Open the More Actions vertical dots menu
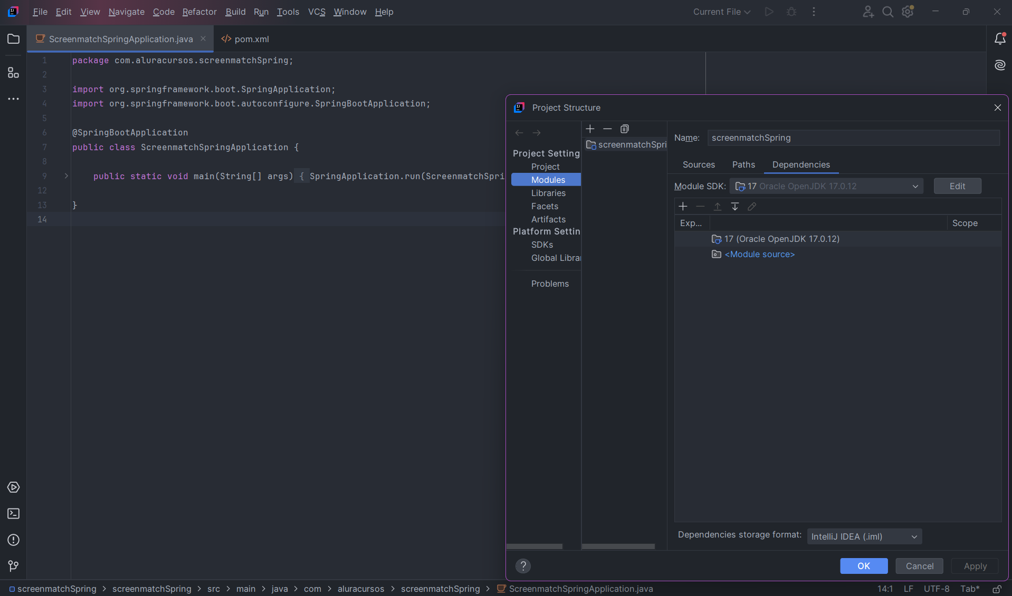 pyautogui.click(x=814, y=12)
